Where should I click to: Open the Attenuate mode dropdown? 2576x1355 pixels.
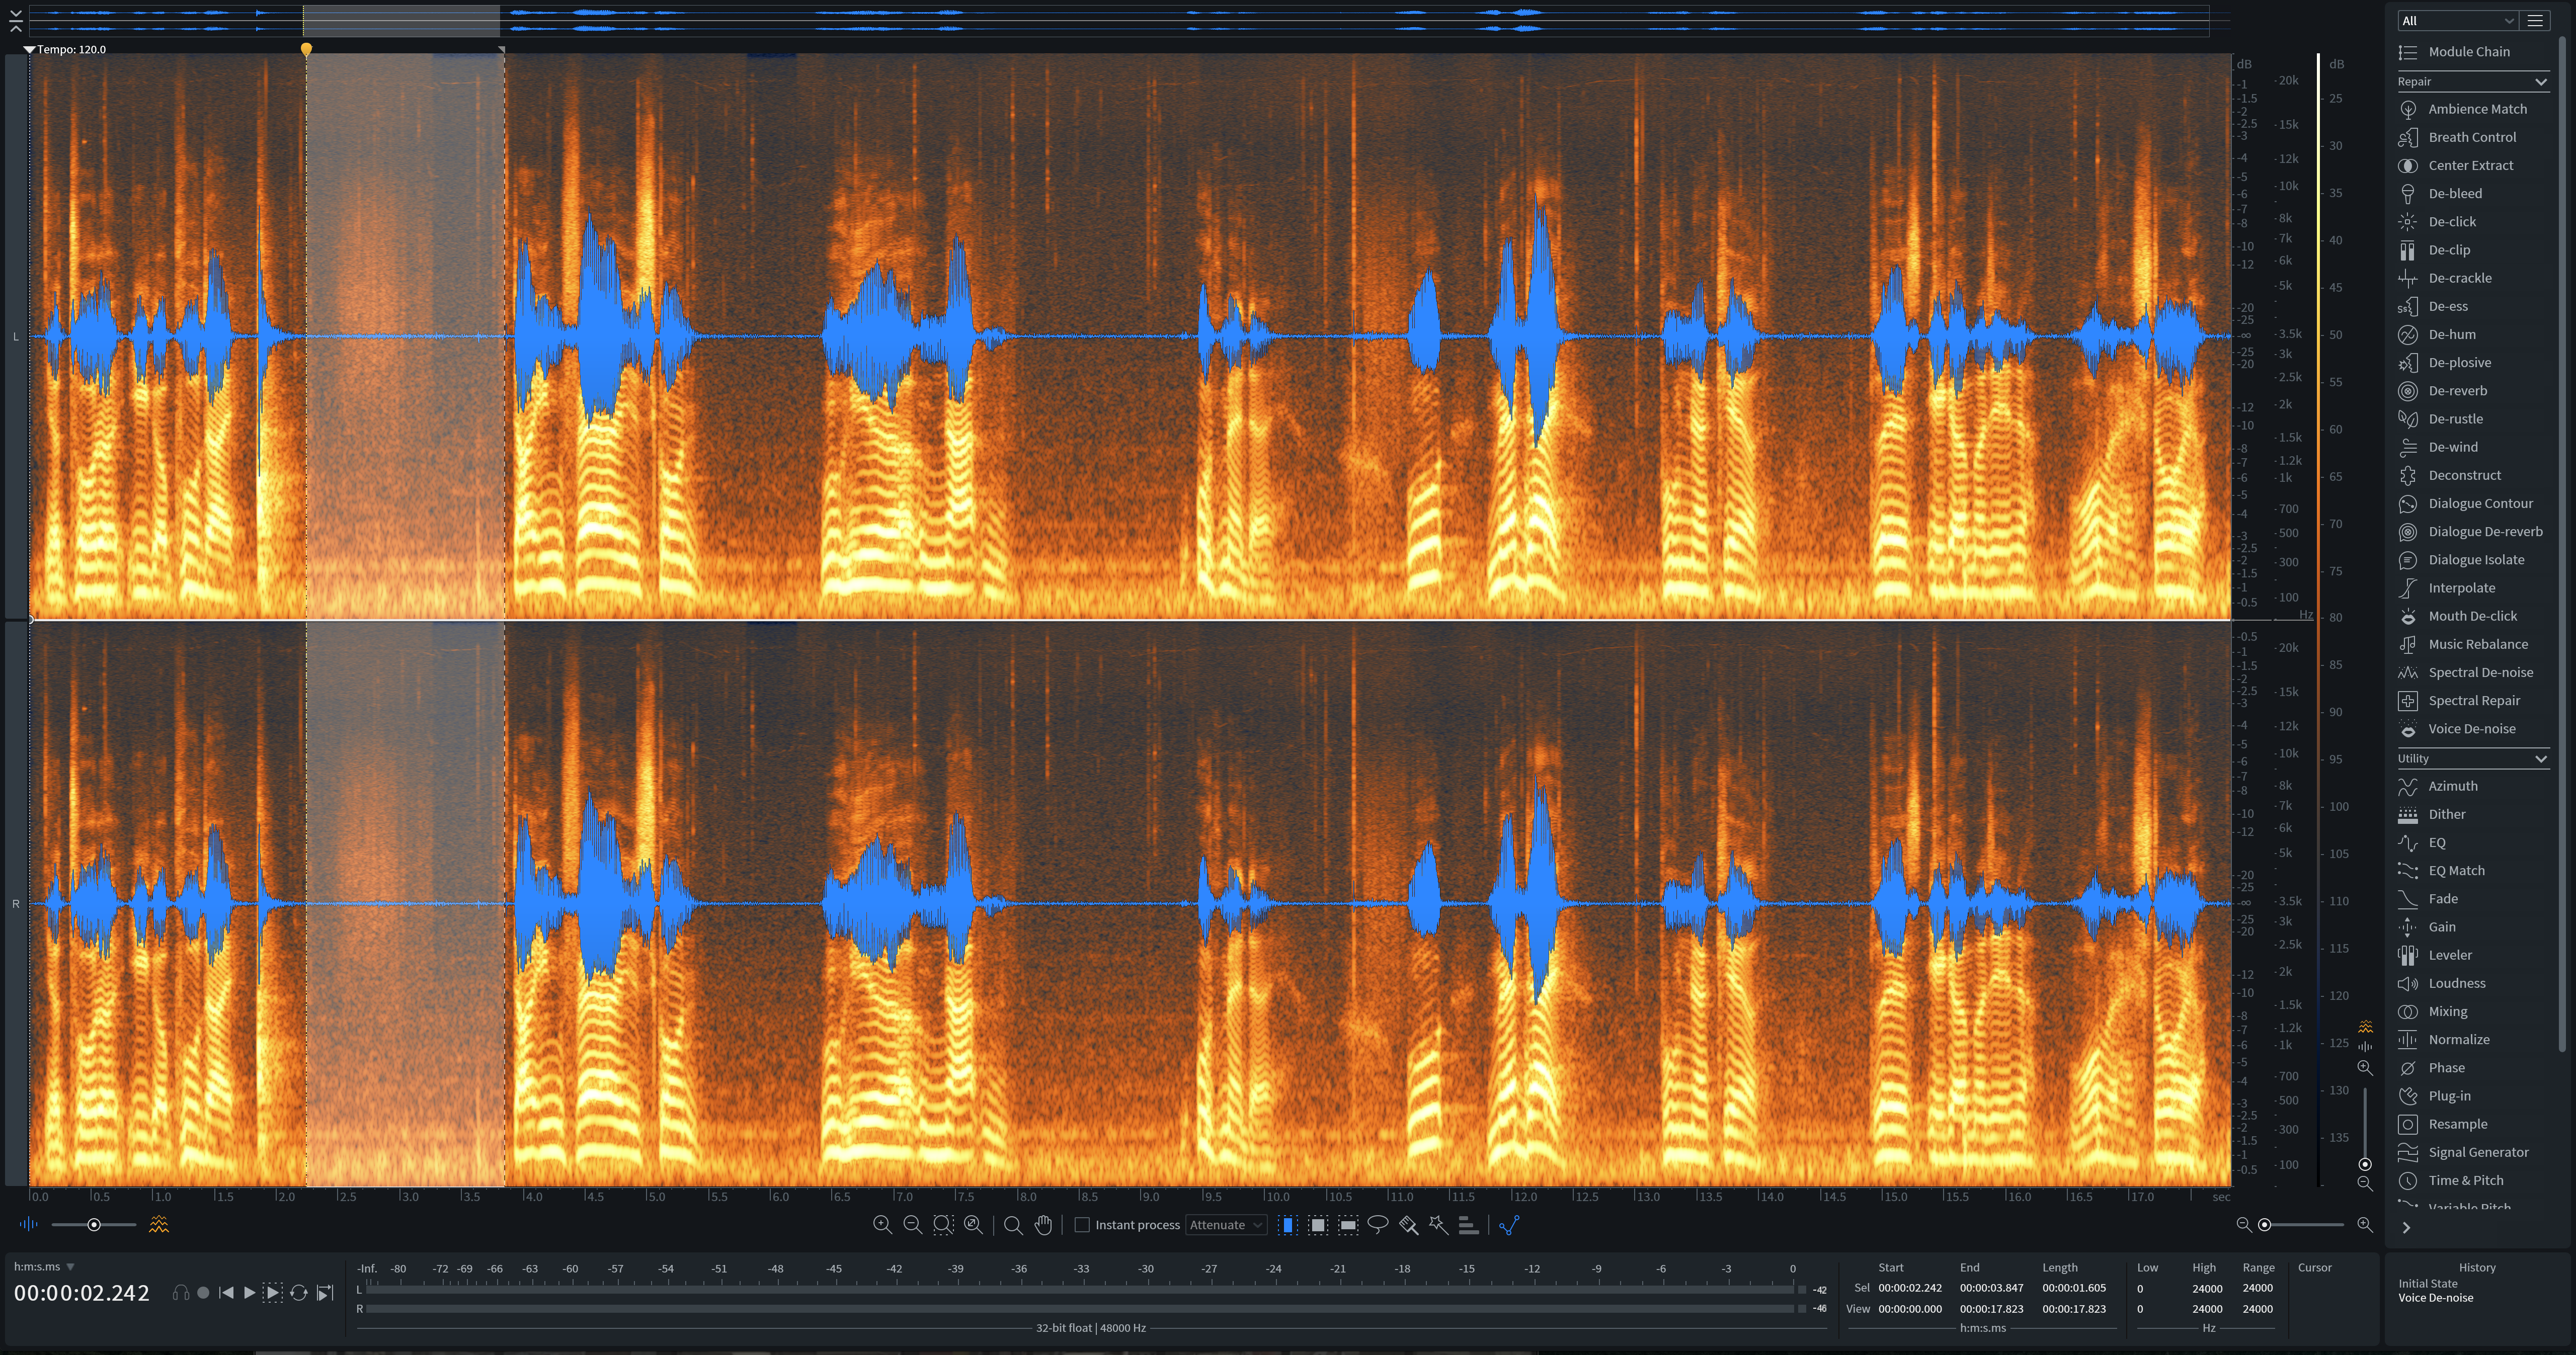pyautogui.click(x=1226, y=1225)
